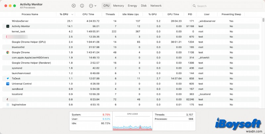The height and width of the screenshot is (134, 265).
Task: Sort by the Idle Wake Ups column
Action: [x=131, y=14]
